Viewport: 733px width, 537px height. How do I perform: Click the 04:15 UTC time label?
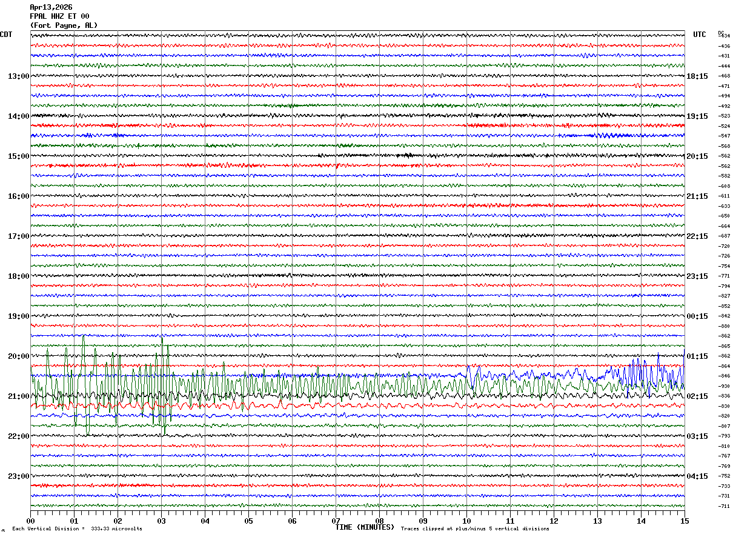coord(697,476)
